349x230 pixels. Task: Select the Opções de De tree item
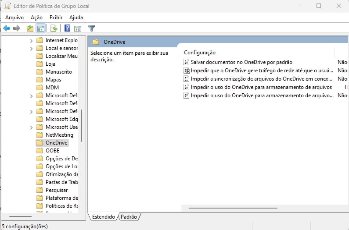pos(61,159)
